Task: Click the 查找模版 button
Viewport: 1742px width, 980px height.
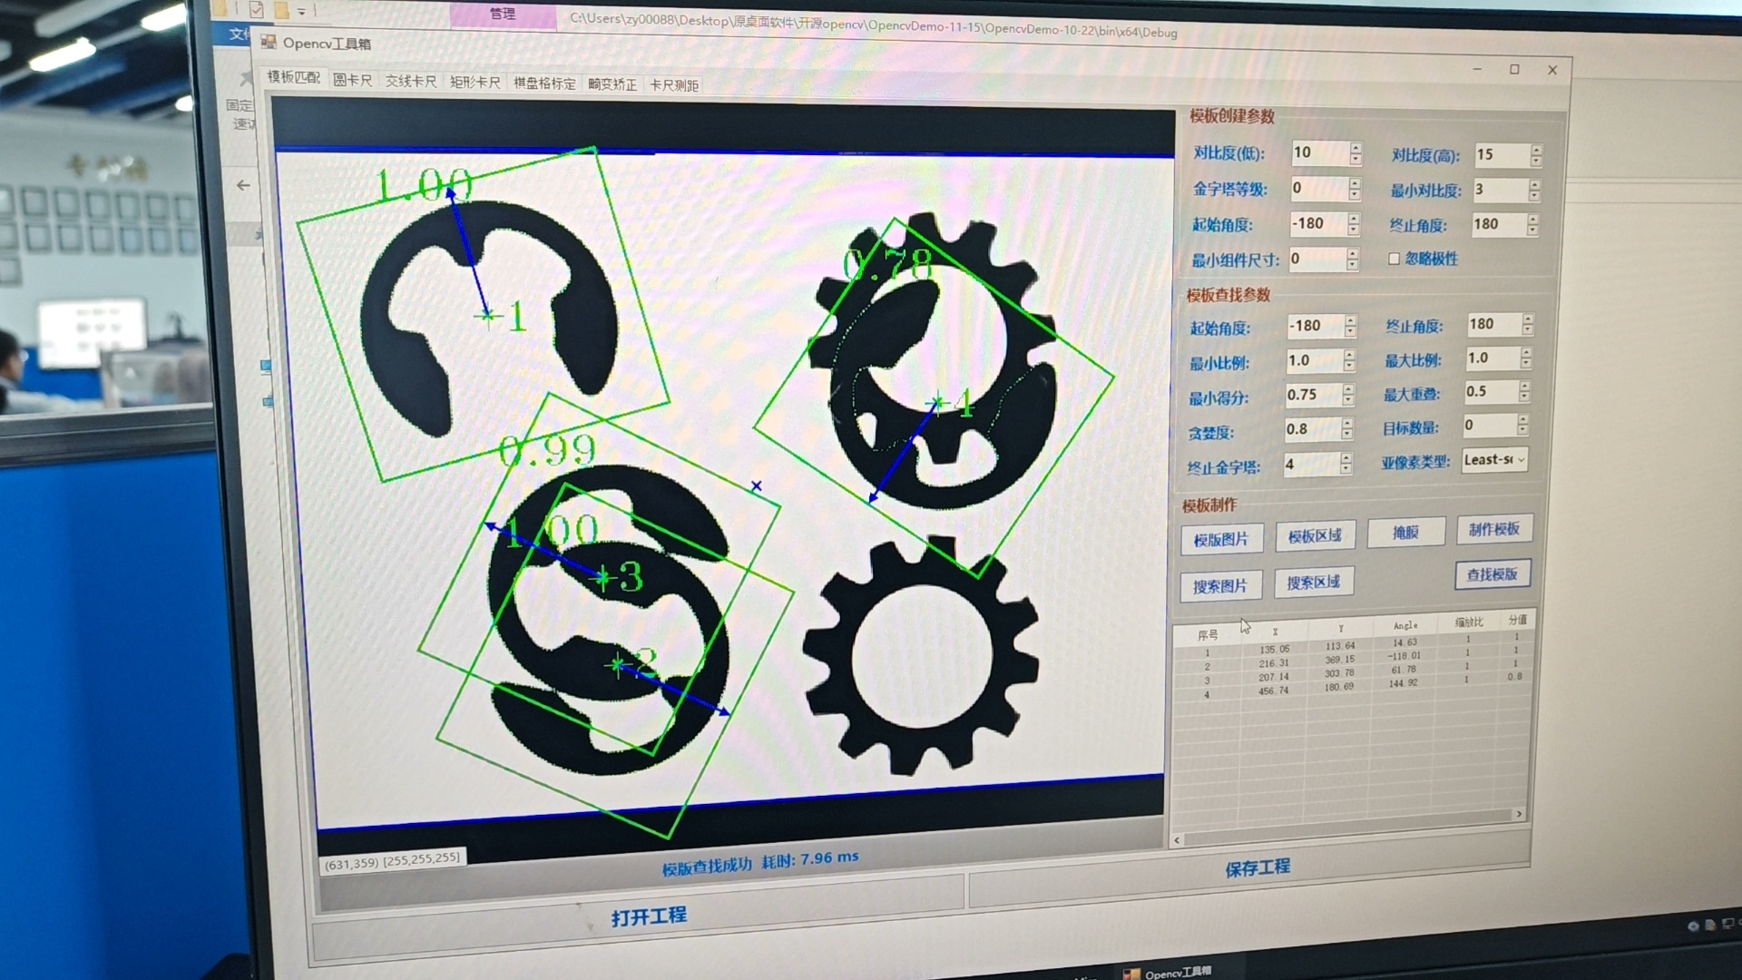Action: coord(1492,574)
